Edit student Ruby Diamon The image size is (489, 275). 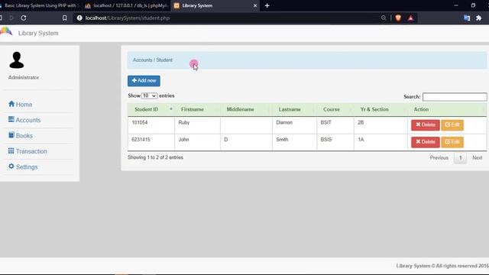(452, 125)
